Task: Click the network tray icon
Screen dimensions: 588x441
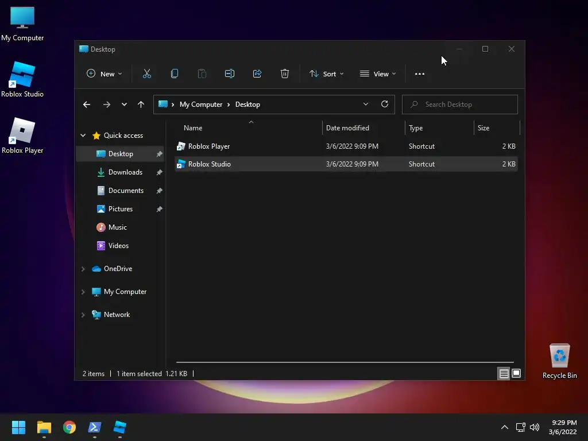Action: (x=520, y=427)
